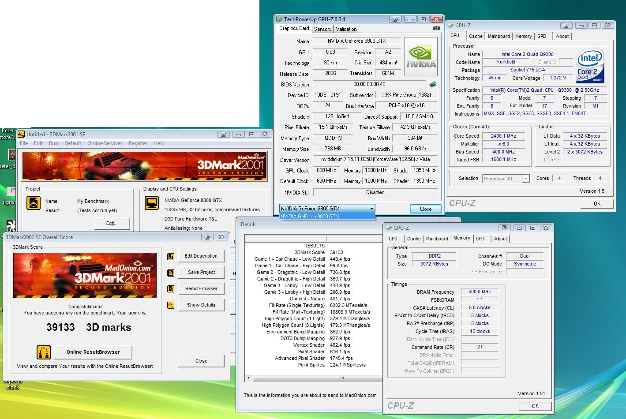
Task: Open the SPD tab in lower CPU-Z window
Action: pos(480,239)
